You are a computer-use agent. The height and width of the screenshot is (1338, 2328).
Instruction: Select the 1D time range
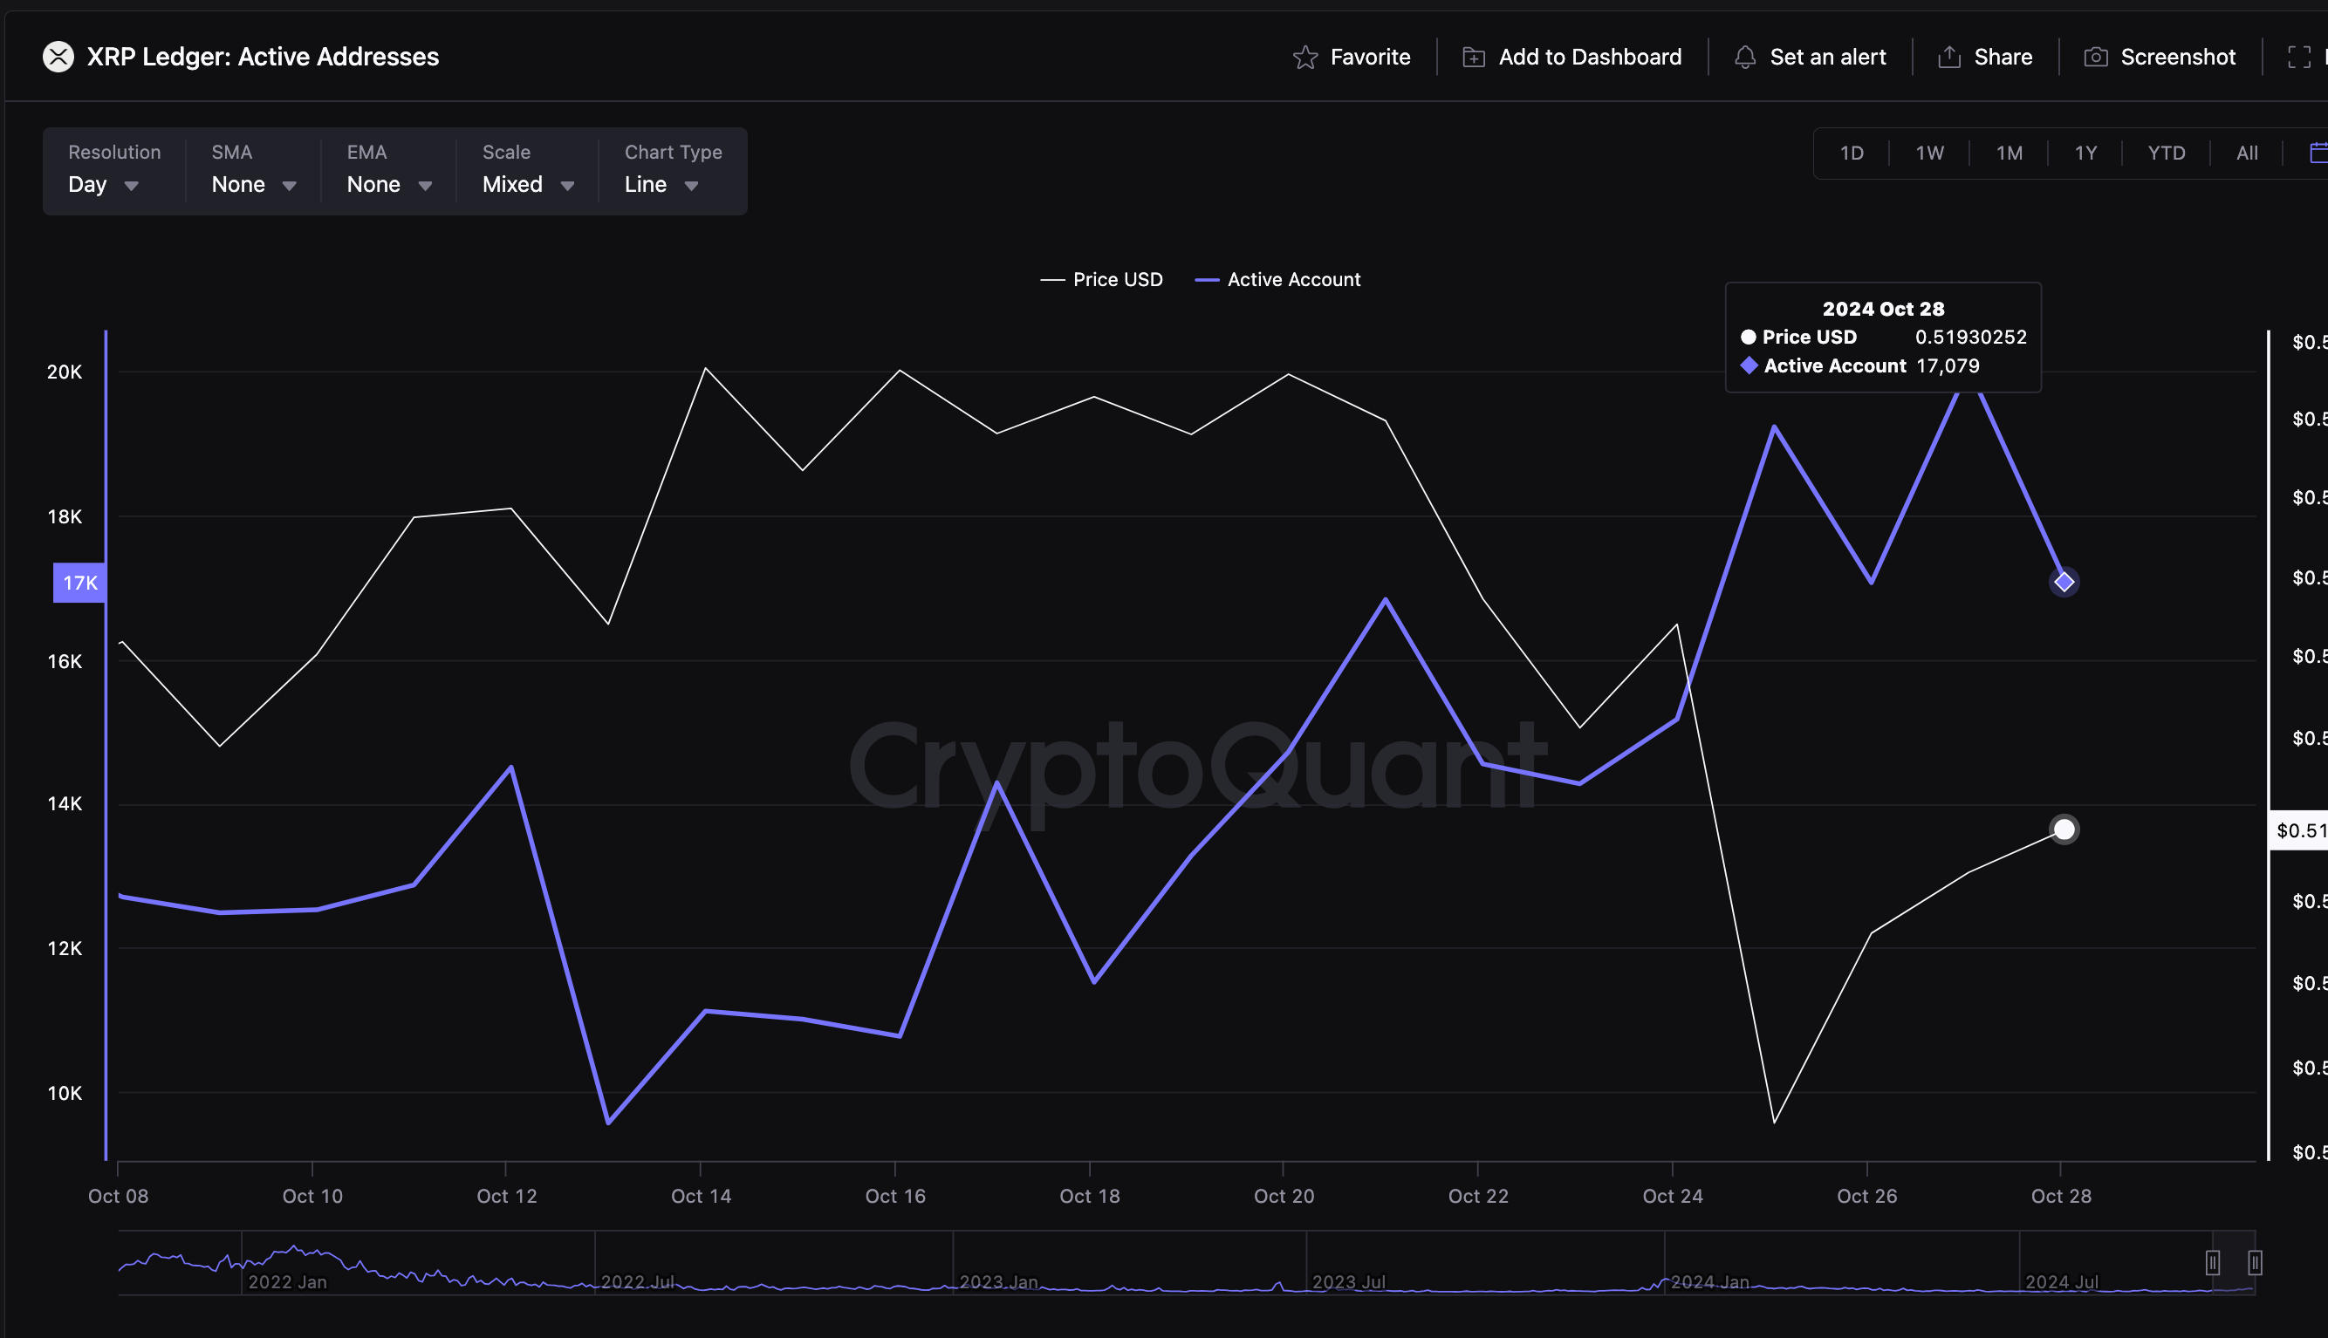pos(1851,154)
